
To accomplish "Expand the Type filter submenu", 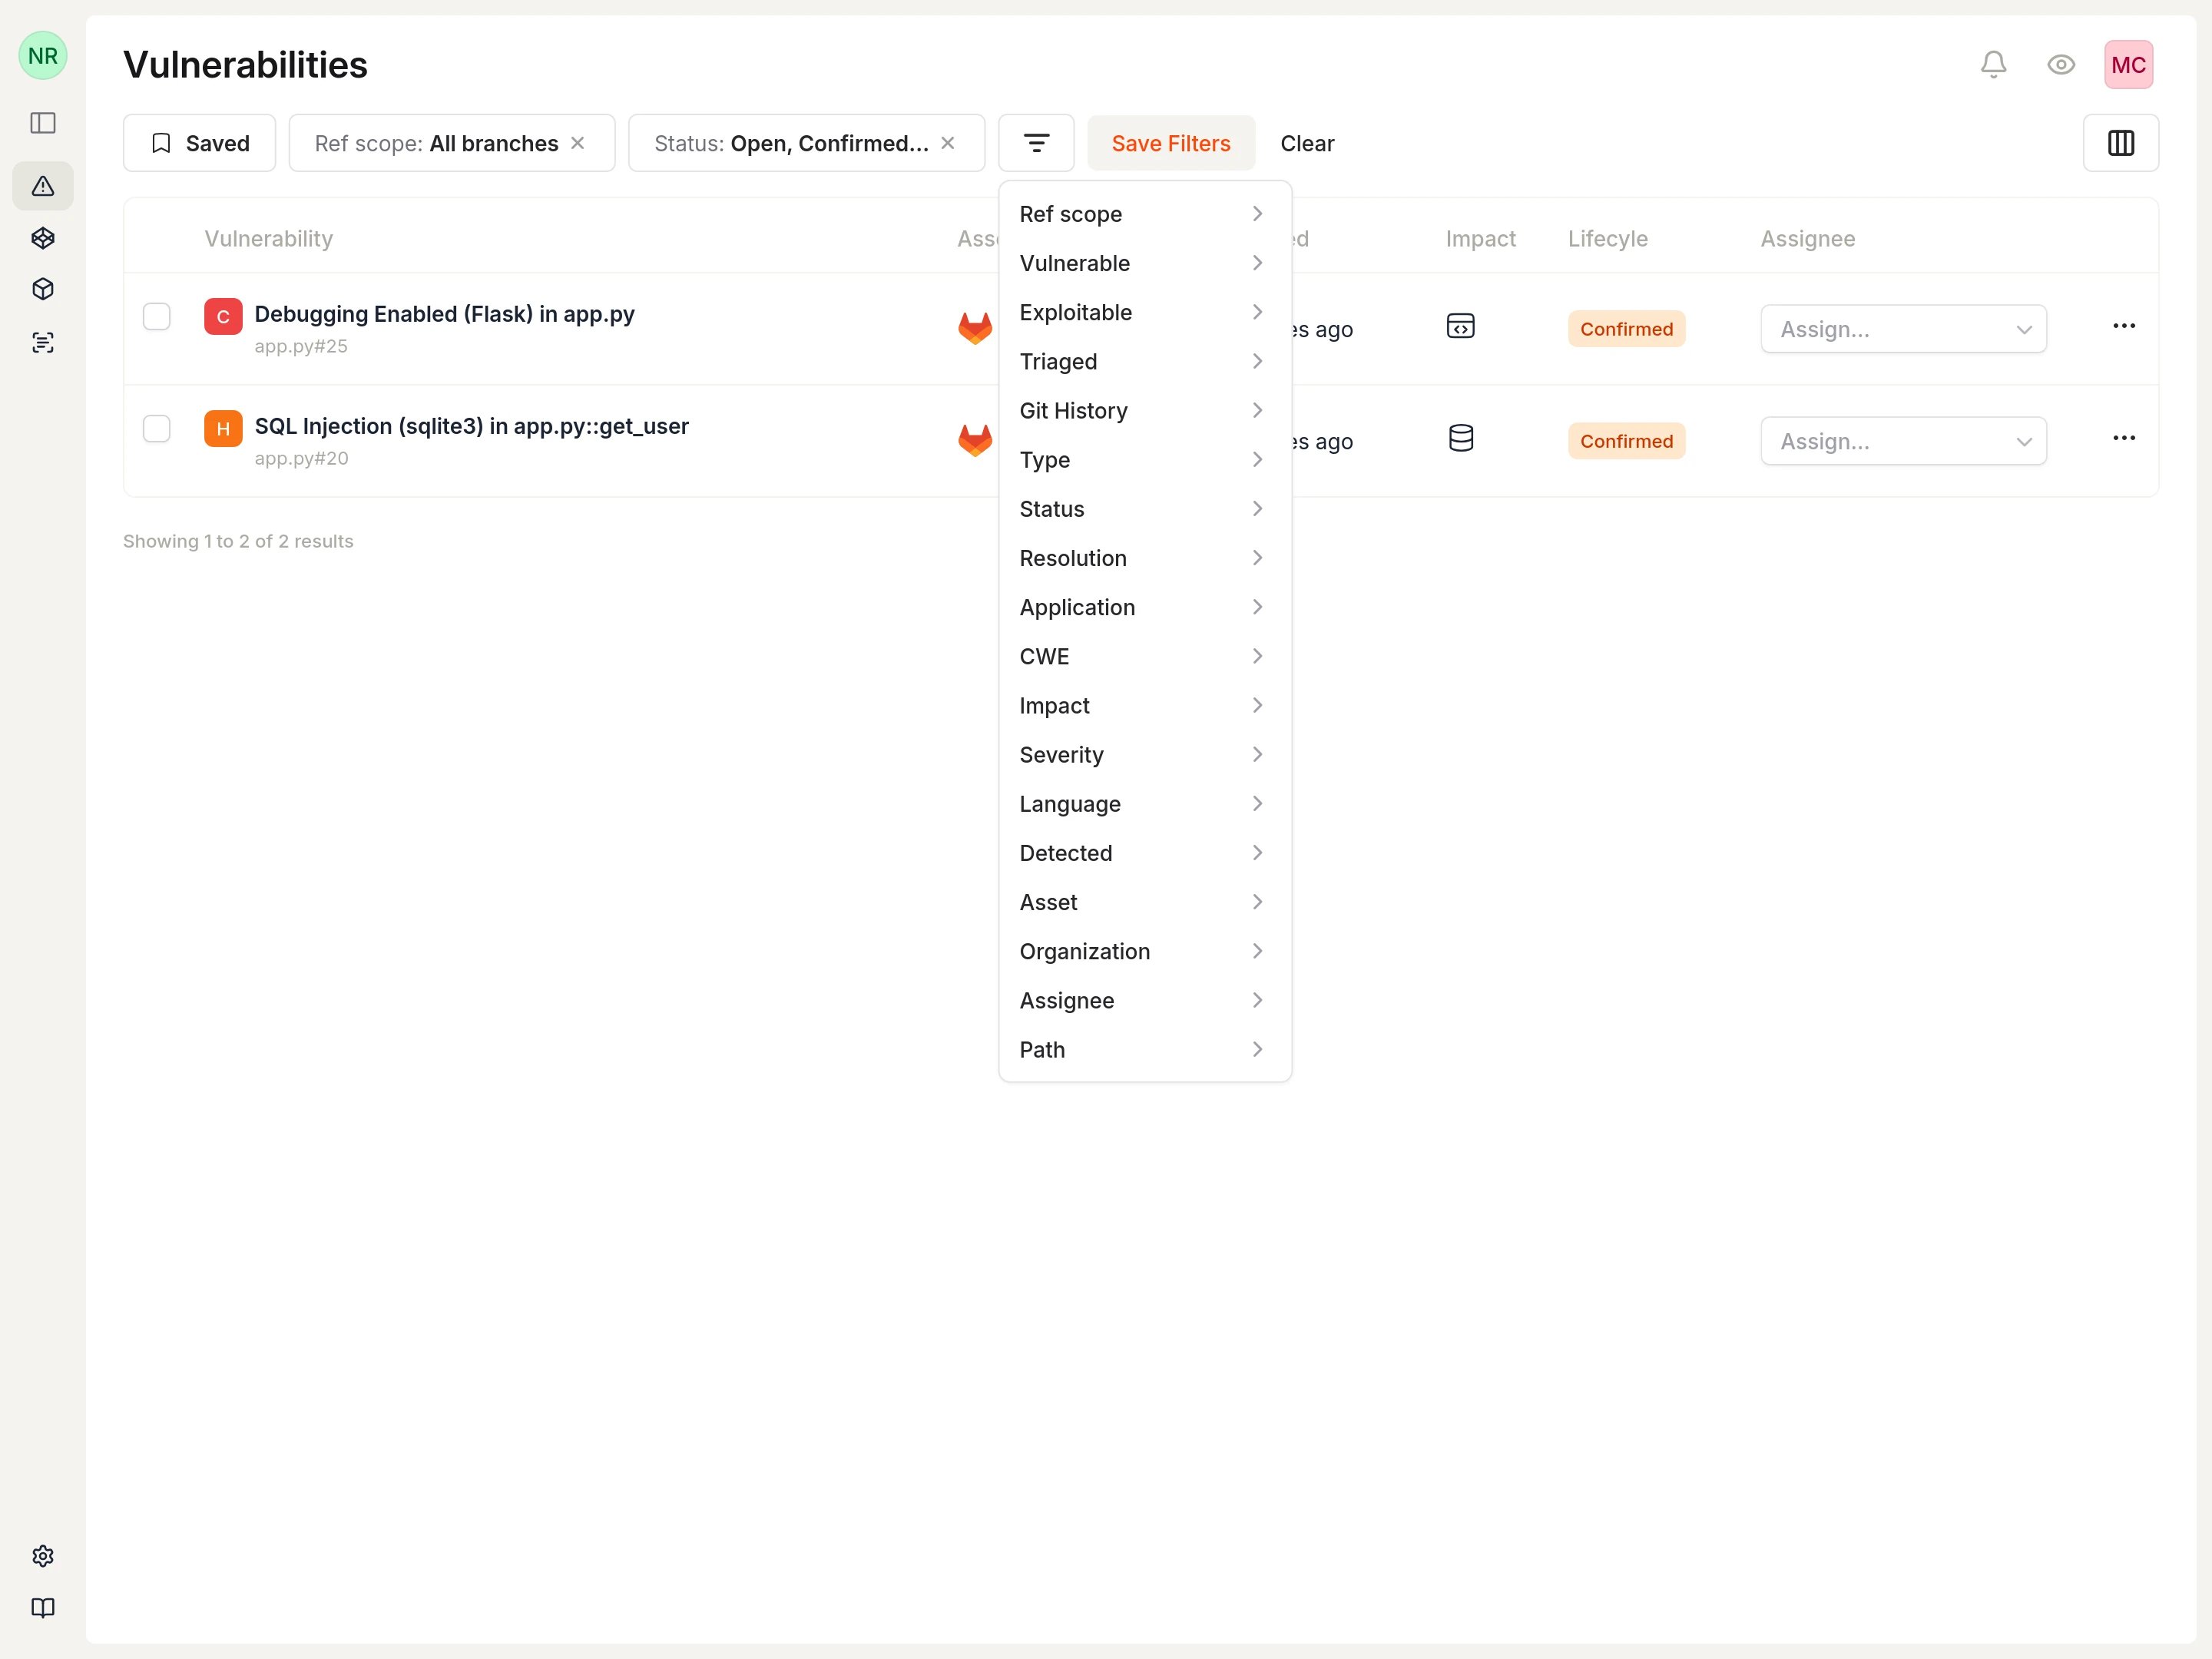I will pyautogui.click(x=1145, y=459).
